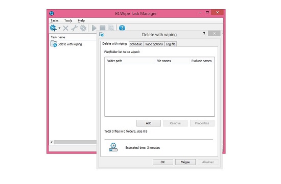Click the BCWipe application icon in title bar
Viewport: 281px width, 184px height.
52,13
